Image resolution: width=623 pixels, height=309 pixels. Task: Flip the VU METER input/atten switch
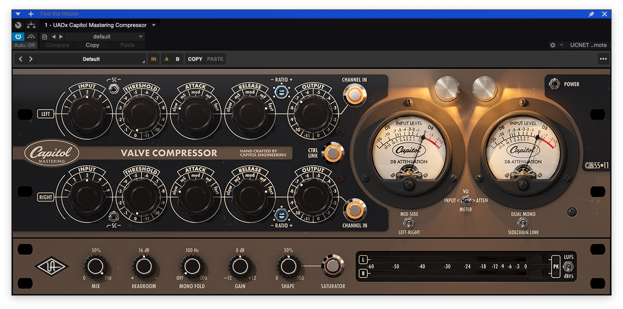click(x=466, y=200)
